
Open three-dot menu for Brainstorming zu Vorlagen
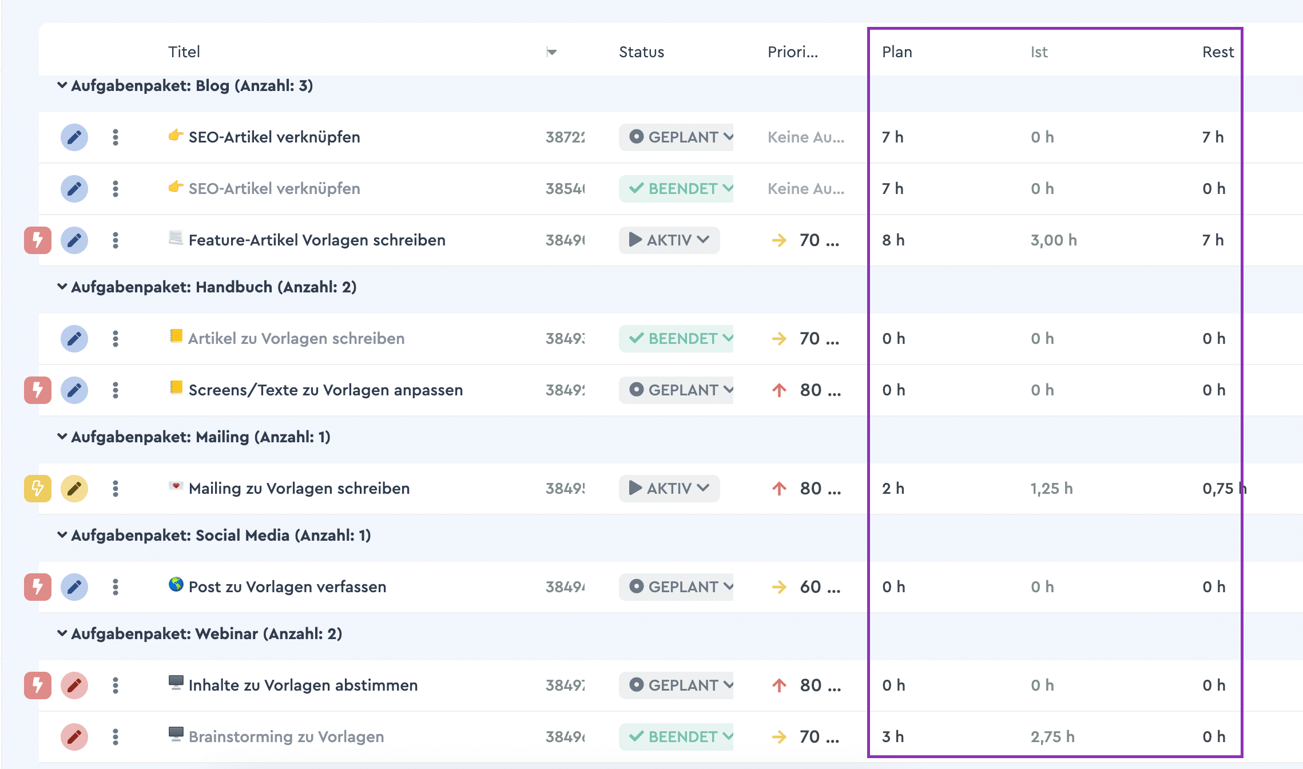pyautogui.click(x=116, y=737)
